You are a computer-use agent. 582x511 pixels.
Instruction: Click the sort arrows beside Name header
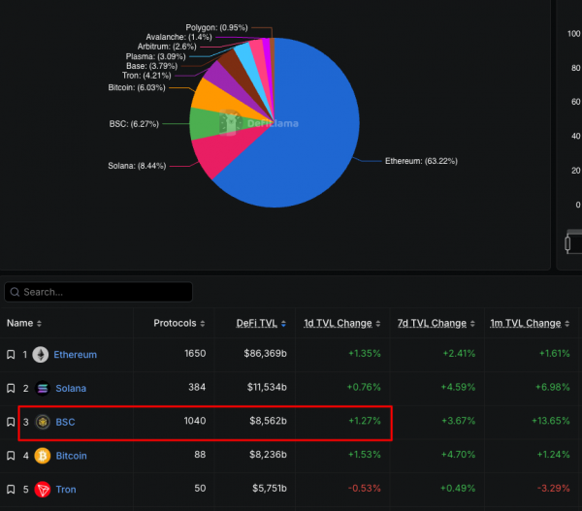pyautogui.click(x=39, y=324)
